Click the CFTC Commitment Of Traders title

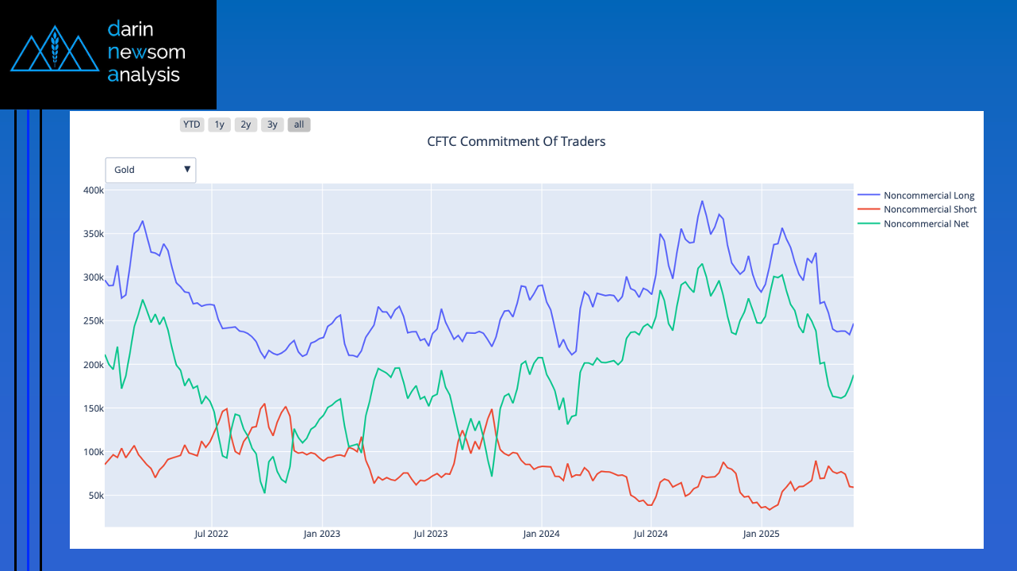pyautogui.click(x=516, y=142)
